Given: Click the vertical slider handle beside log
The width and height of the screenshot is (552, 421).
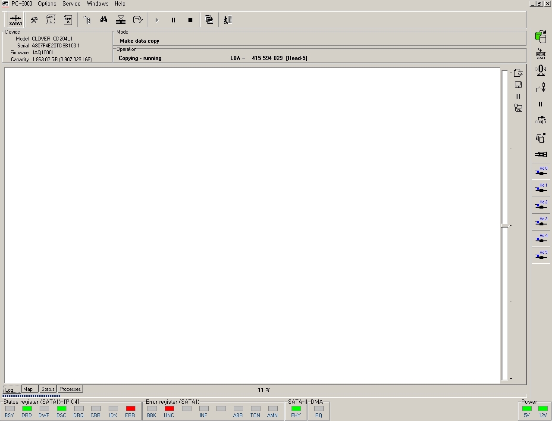Looking at the screenshot, I should click(505, 226).
